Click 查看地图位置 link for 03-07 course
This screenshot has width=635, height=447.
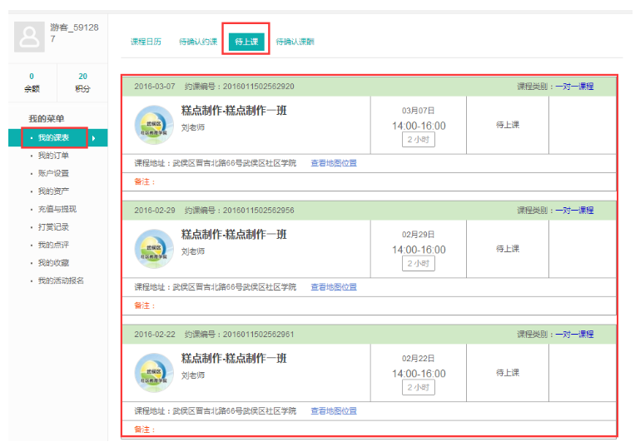click(x=334, y=163)
